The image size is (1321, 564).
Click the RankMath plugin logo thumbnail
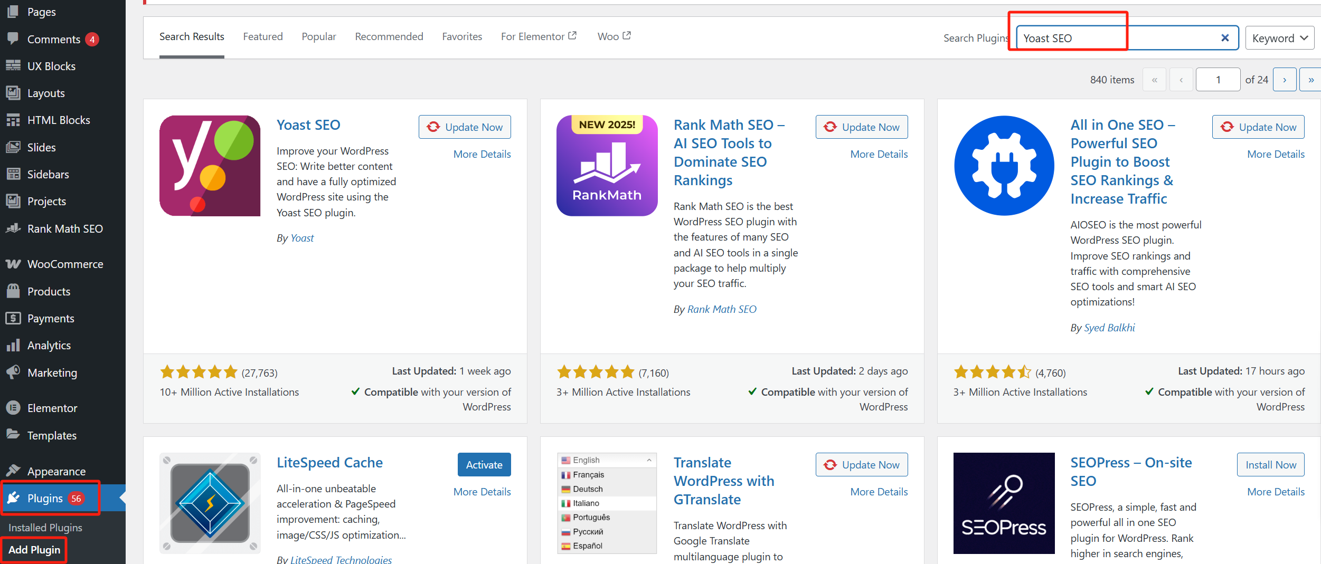pos(607,166)
